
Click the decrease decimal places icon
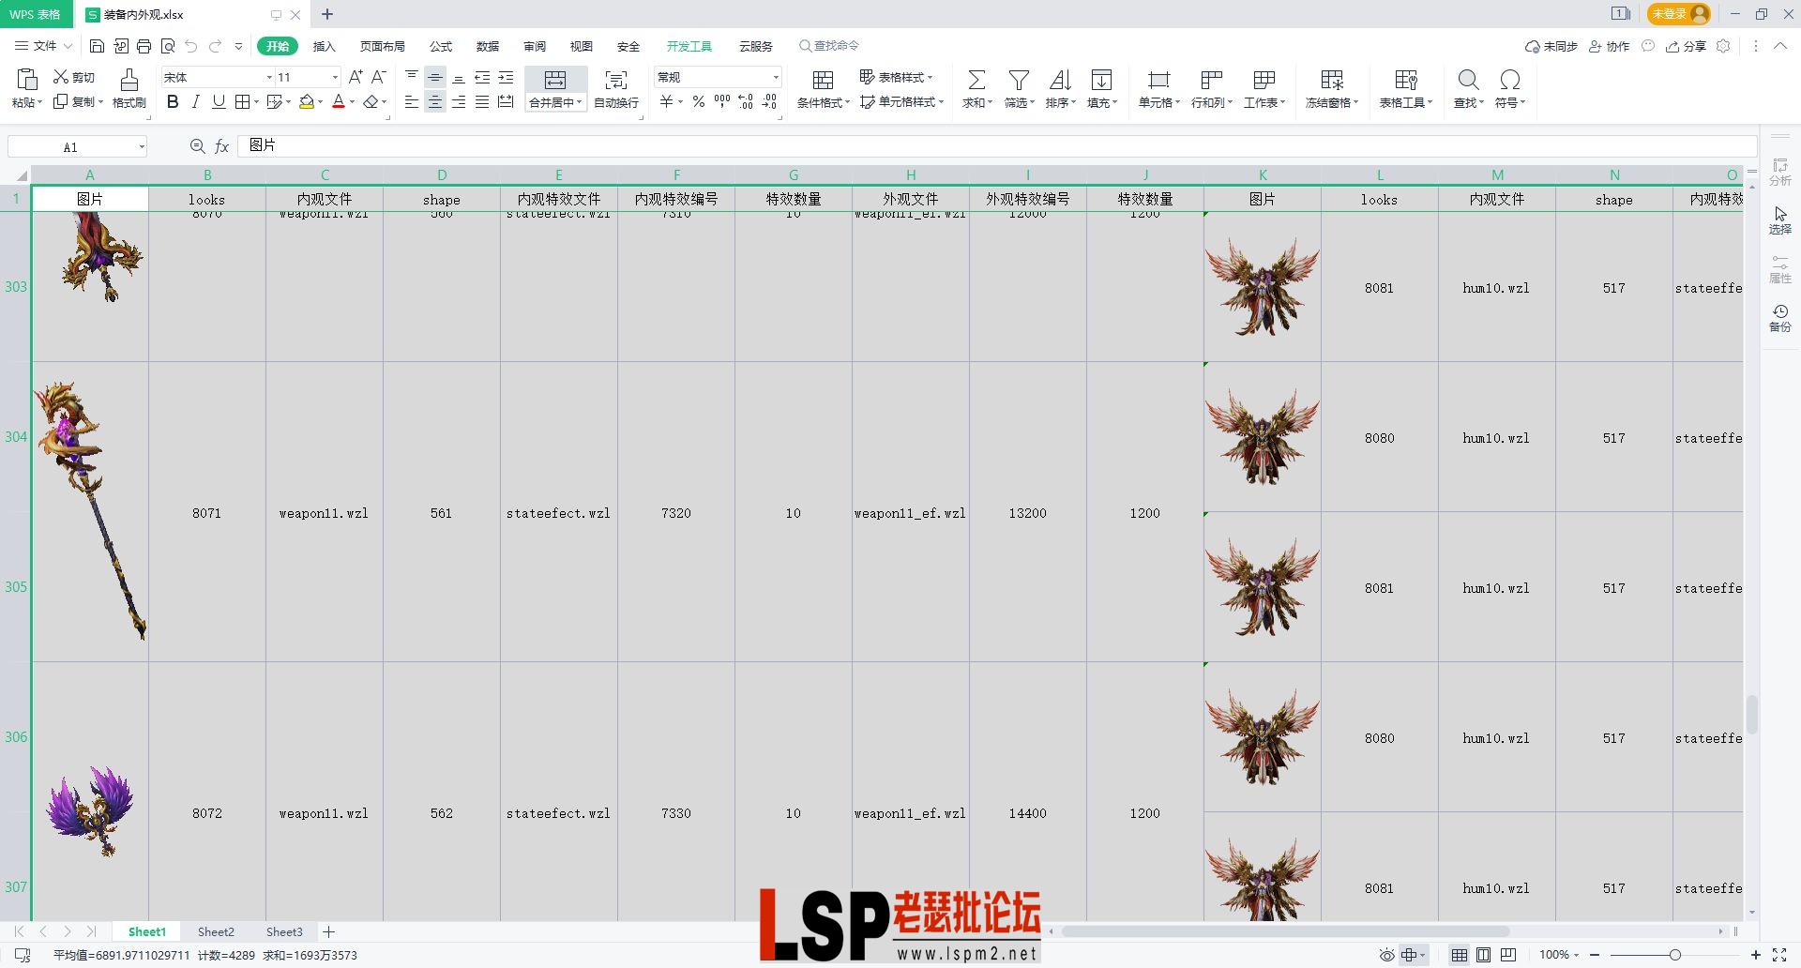769,101
